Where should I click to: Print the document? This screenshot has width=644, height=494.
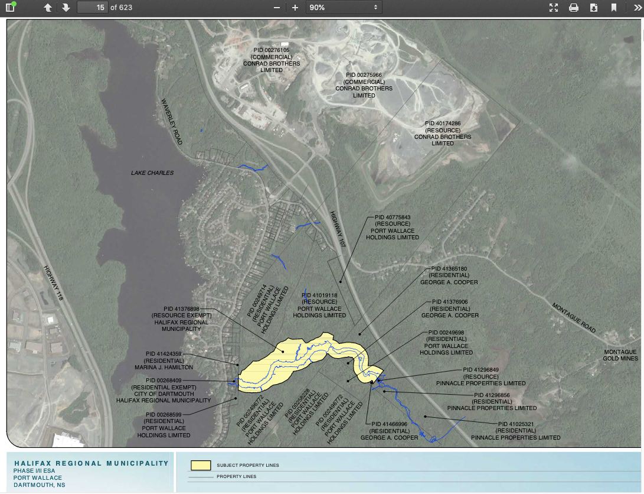(x=573, y=8)
